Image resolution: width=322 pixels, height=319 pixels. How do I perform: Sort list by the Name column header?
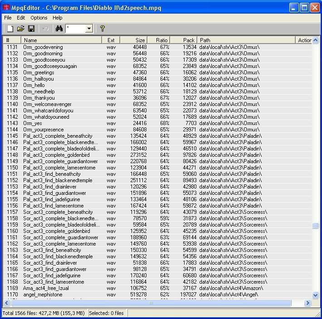tap(61, 40)
